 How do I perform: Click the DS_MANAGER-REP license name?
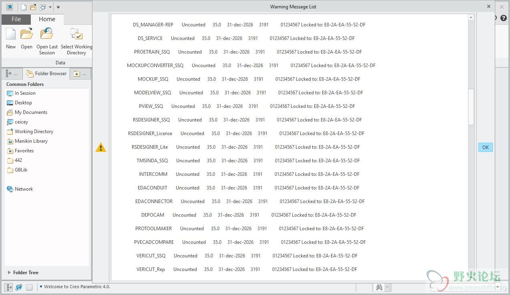pos(153,25)
